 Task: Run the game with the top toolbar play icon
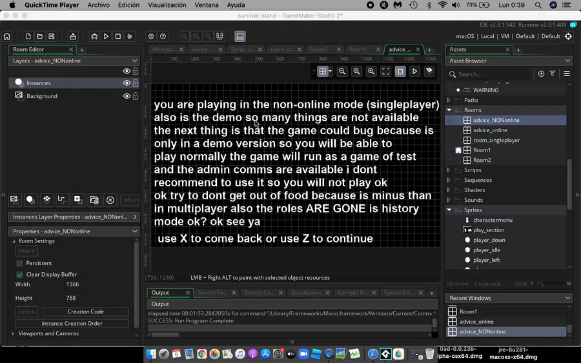106,36
